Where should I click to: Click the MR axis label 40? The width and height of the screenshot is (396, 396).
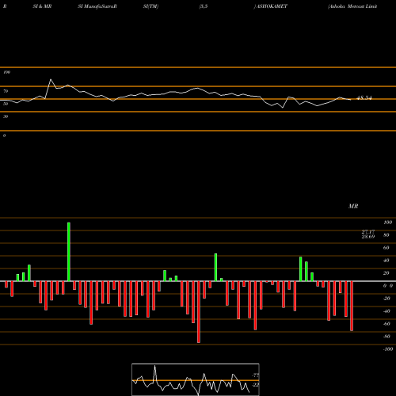tap(386, 261)
